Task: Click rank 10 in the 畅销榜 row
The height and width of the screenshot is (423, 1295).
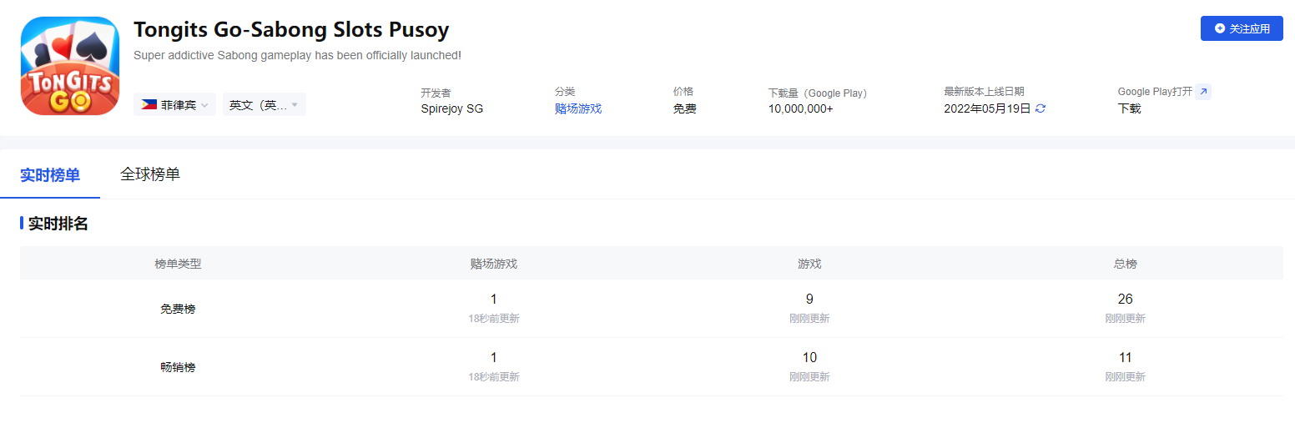Action: point(809,357)
